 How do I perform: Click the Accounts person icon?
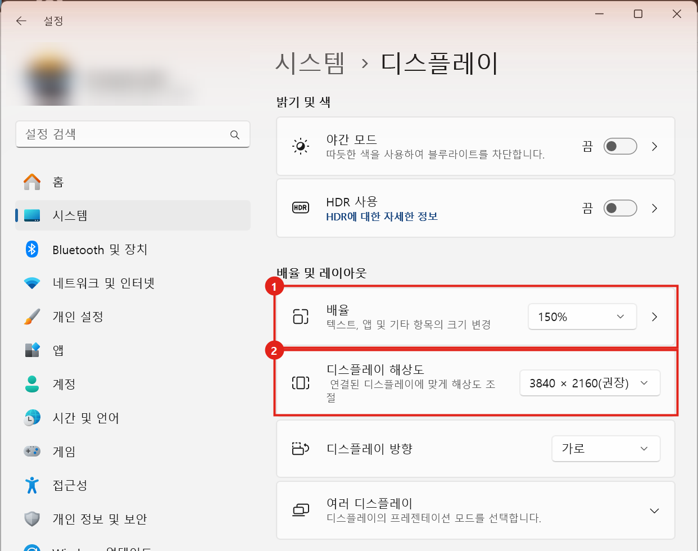(32, 384)
